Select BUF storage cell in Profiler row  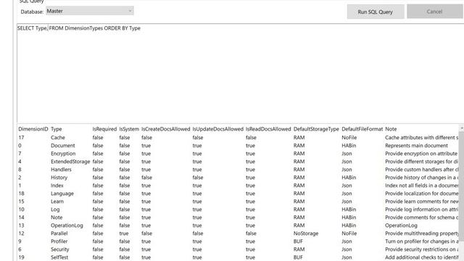[298, 241]
